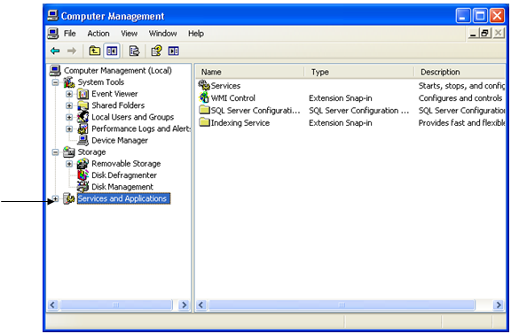Select the Indexing Service row name
Viewport: 511px width, 334px height.
point(240,123)
